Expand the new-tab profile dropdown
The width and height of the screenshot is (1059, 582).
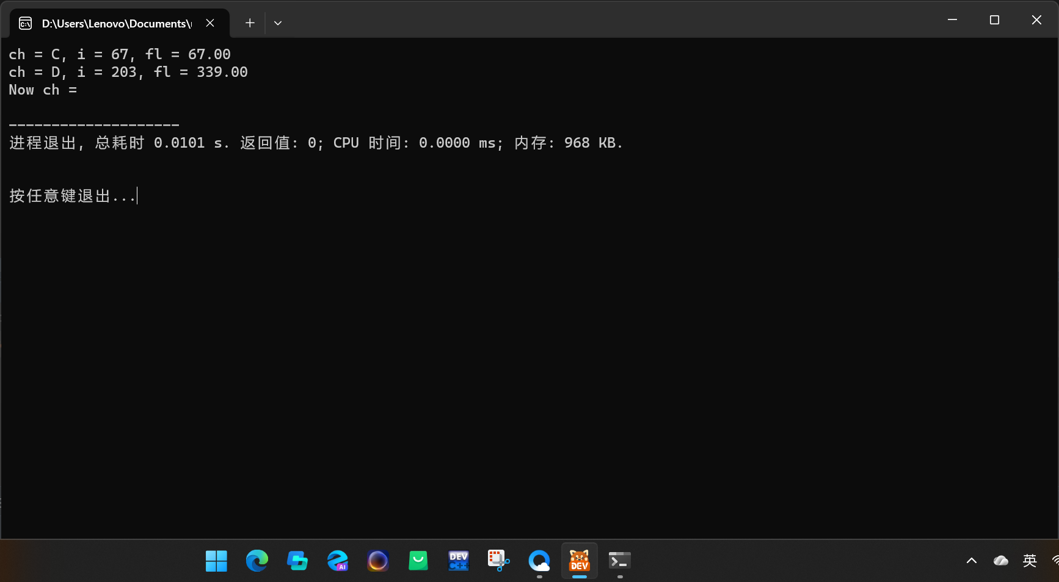(x=278, y=23)
